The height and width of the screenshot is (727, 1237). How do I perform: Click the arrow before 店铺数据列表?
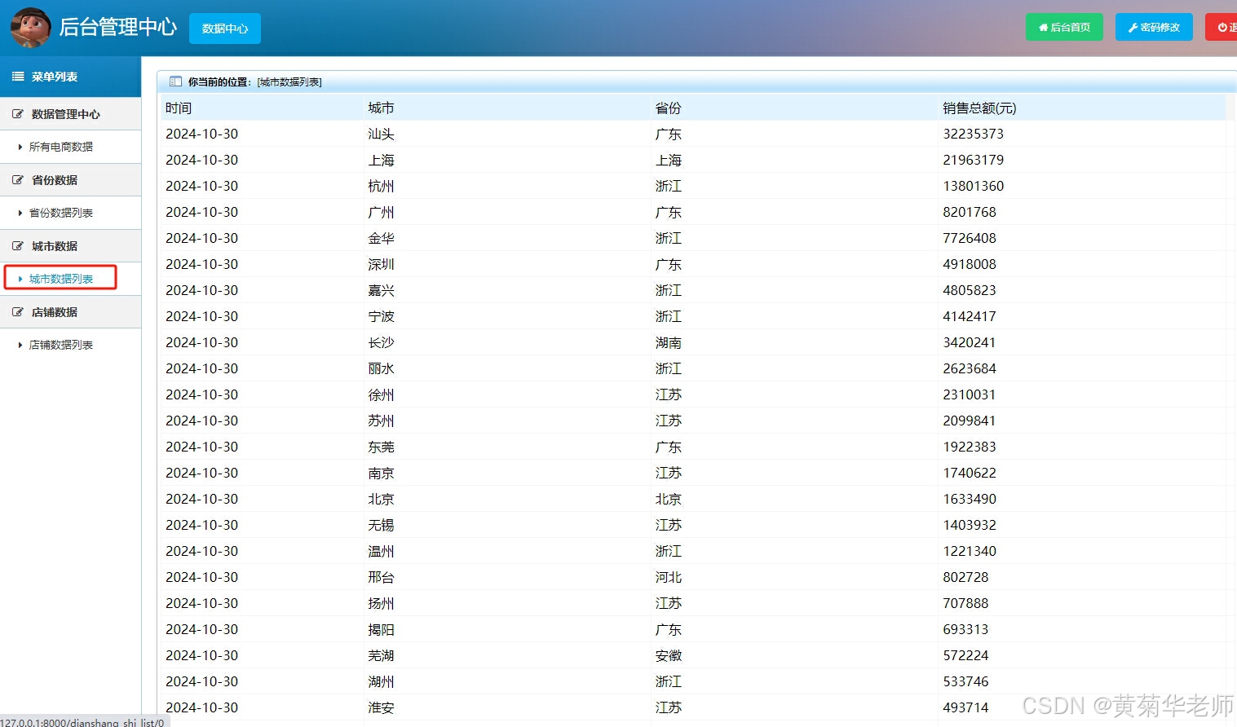pyautogui.click(x=20, y=345)
